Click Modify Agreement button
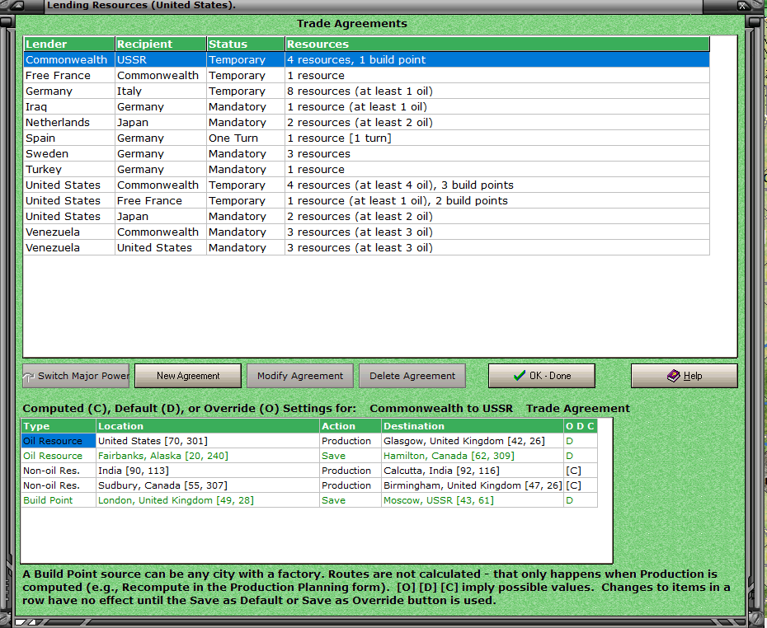767x628 pixels. click(x=300, y=376)
